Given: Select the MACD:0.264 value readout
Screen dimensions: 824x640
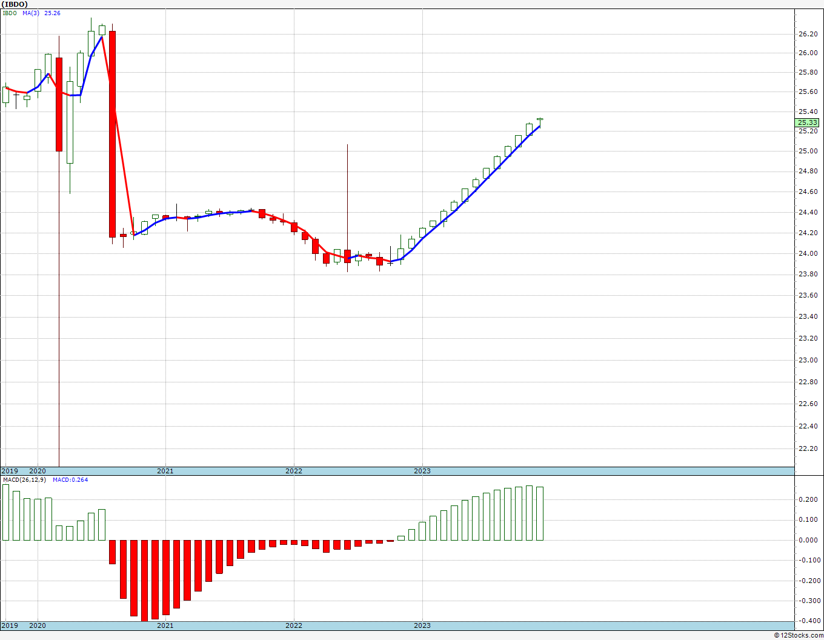Looking at the screenshot, I should (70, 480).
